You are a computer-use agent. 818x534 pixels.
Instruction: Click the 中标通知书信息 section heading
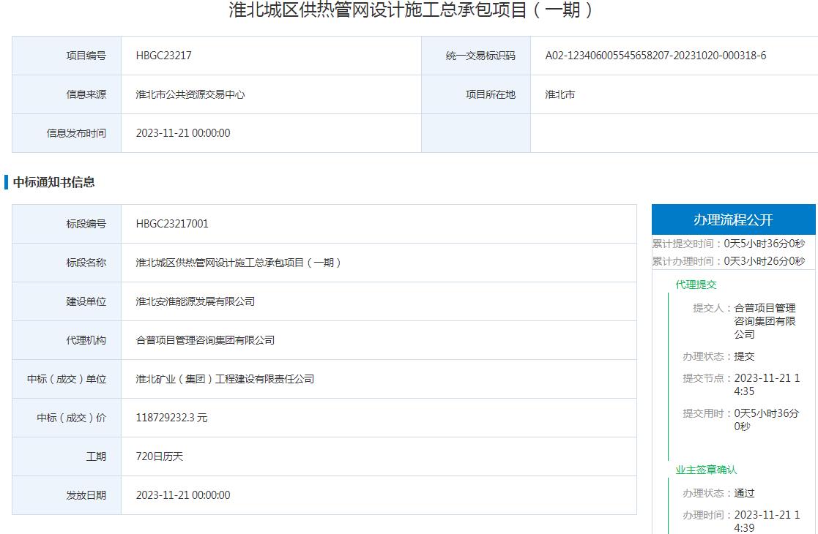coord(53,182)
